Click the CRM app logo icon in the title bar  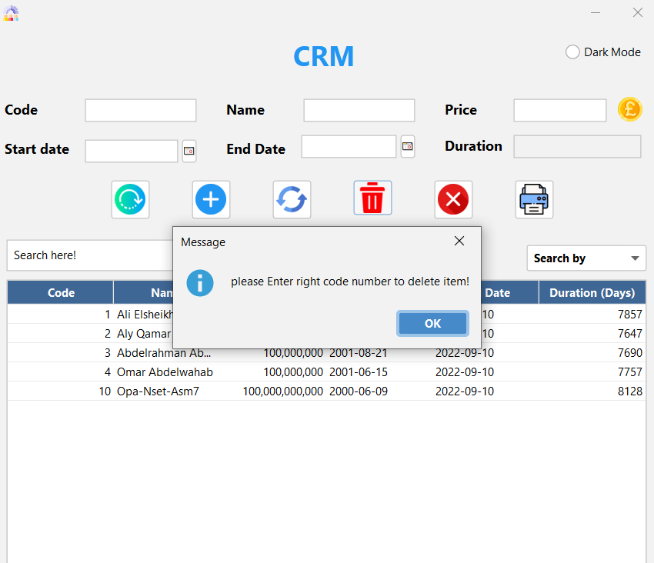click(11, 13)
